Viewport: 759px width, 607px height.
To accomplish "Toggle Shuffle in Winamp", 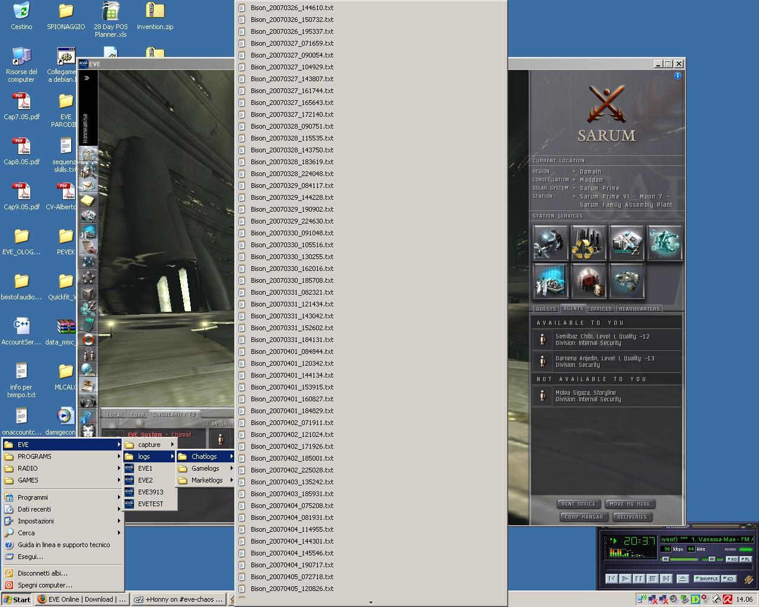I will 707,579.
